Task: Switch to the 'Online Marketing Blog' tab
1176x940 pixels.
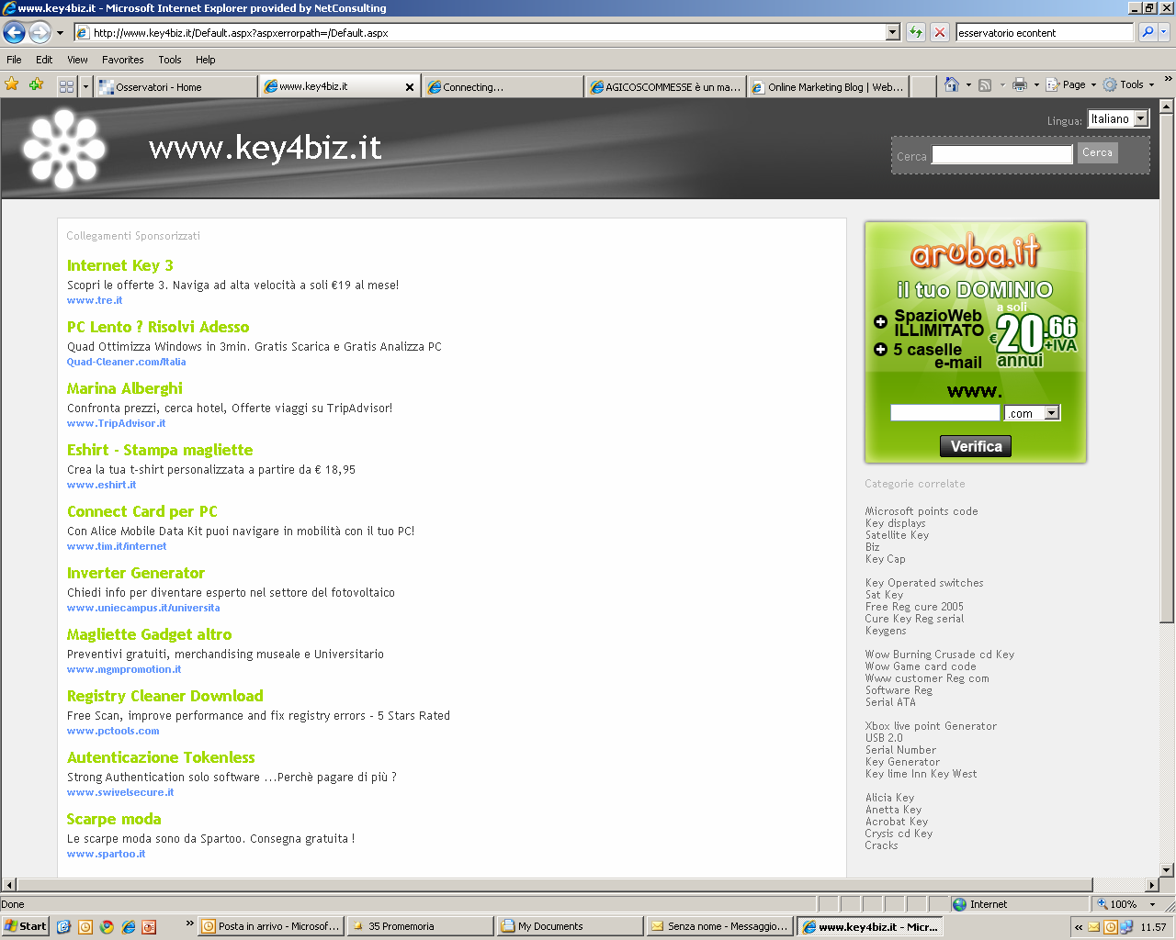Action: (x=829, y=86)
